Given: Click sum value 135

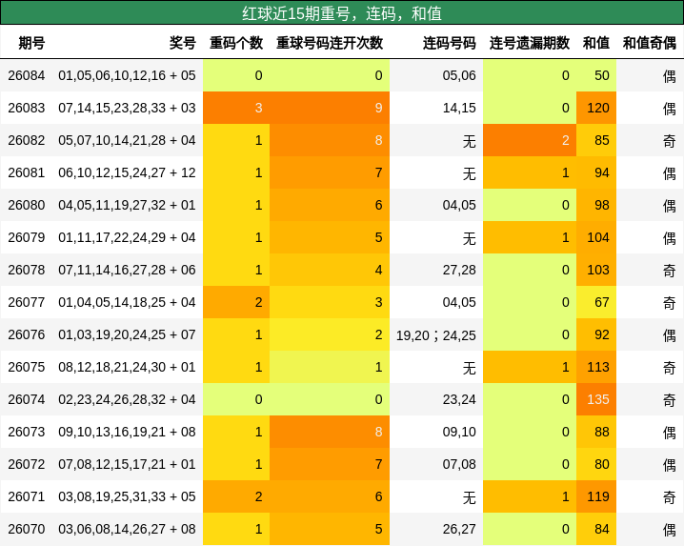Looking at the screenshot, I should (598, 399).
